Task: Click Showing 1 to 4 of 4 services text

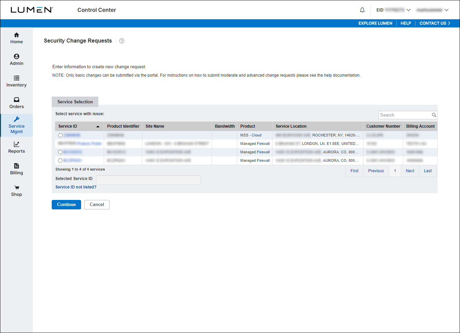Action: 80,170
